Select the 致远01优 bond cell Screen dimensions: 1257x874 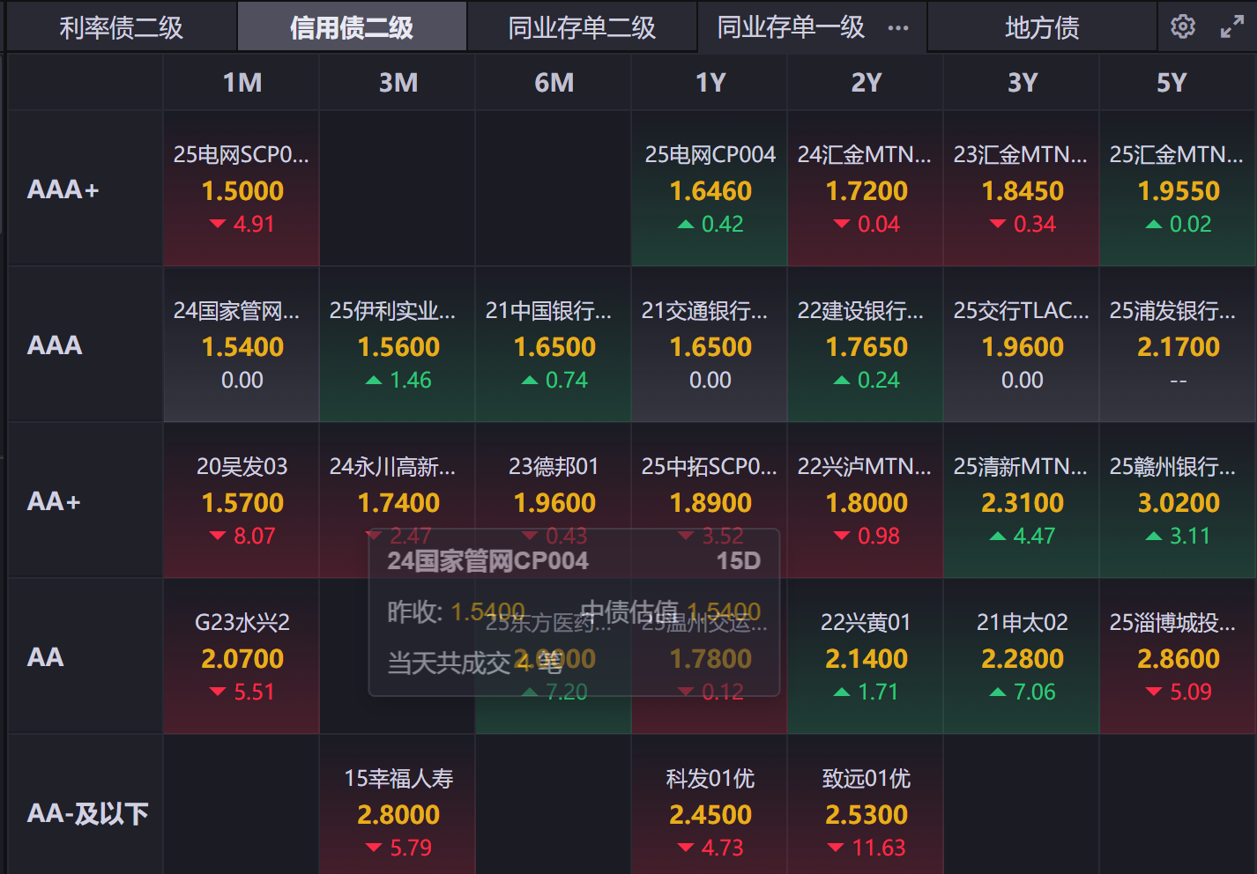[x=866, y=812]
